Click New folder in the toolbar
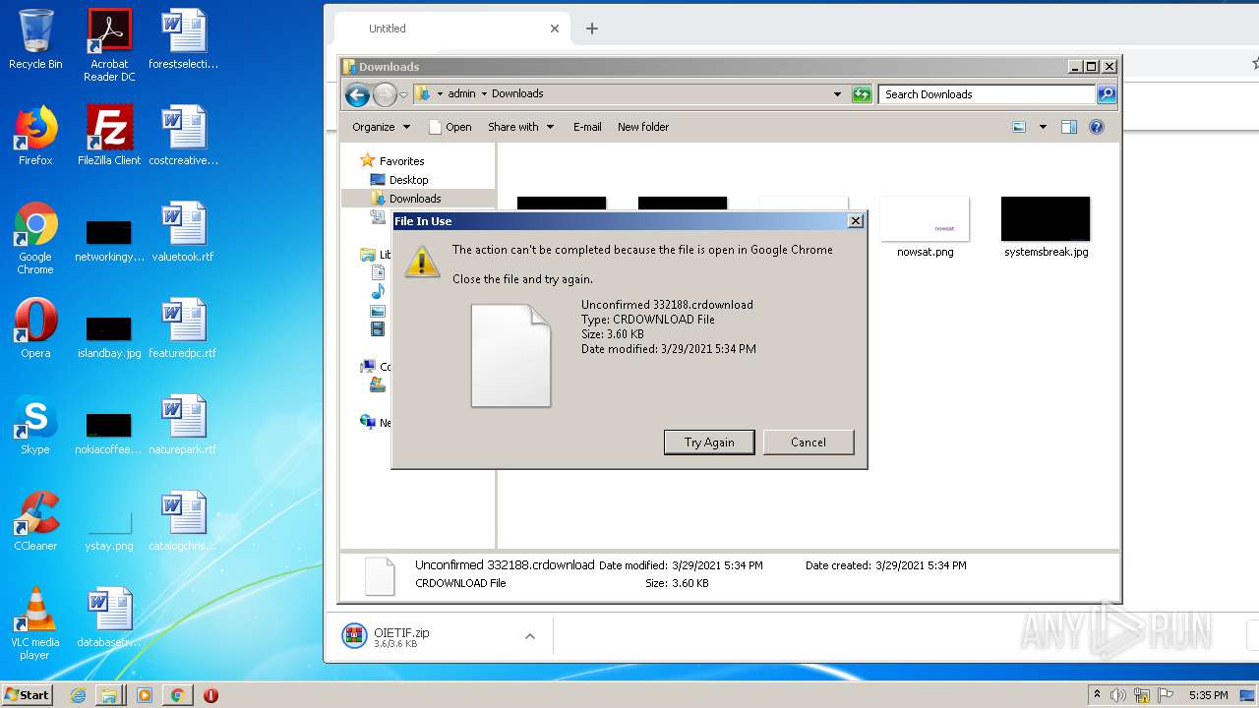Viewport: 1259px width, 708px height. (643, 127)
